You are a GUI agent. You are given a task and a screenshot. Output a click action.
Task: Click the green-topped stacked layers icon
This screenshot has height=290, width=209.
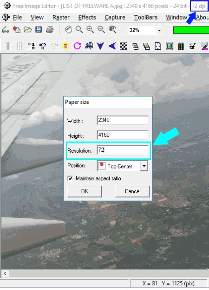[x=135, y=46]
